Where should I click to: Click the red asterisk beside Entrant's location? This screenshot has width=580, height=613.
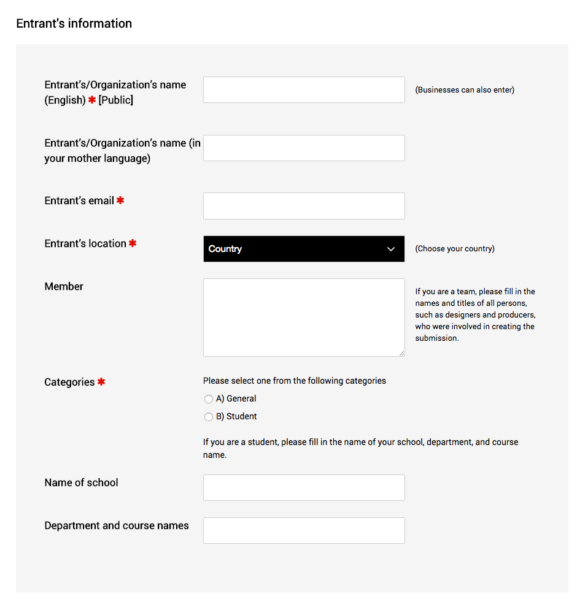(133, 243)
